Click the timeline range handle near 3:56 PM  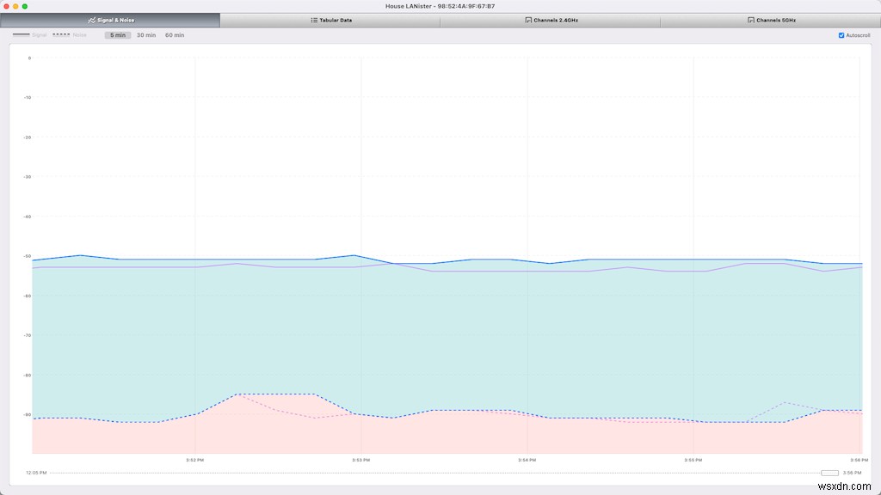tap(829, 472)
